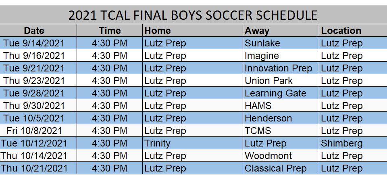Click the Learning Gate cell
The width and height of the screenshot is (387, 180).
pos(281,93)
